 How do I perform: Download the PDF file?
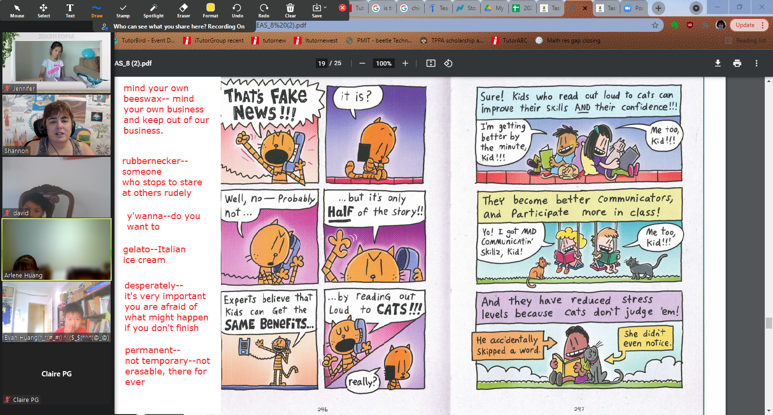[718, 63]
